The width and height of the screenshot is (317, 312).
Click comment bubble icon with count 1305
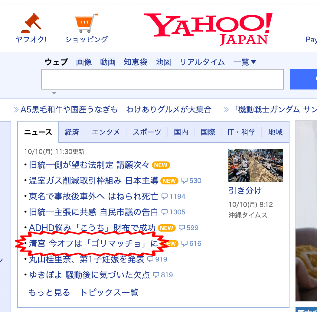pyautogui.click(x=165, y=212)
